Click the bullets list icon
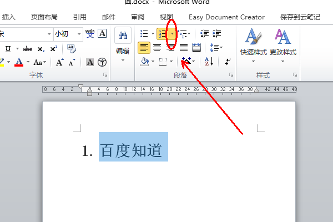333x222 pixels. [144, 33]
